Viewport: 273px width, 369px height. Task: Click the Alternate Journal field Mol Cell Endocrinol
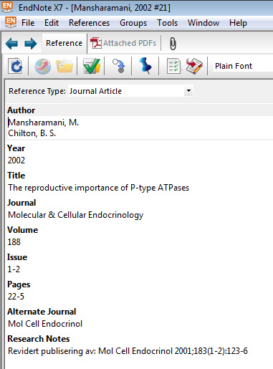click(x=45, y=324)
